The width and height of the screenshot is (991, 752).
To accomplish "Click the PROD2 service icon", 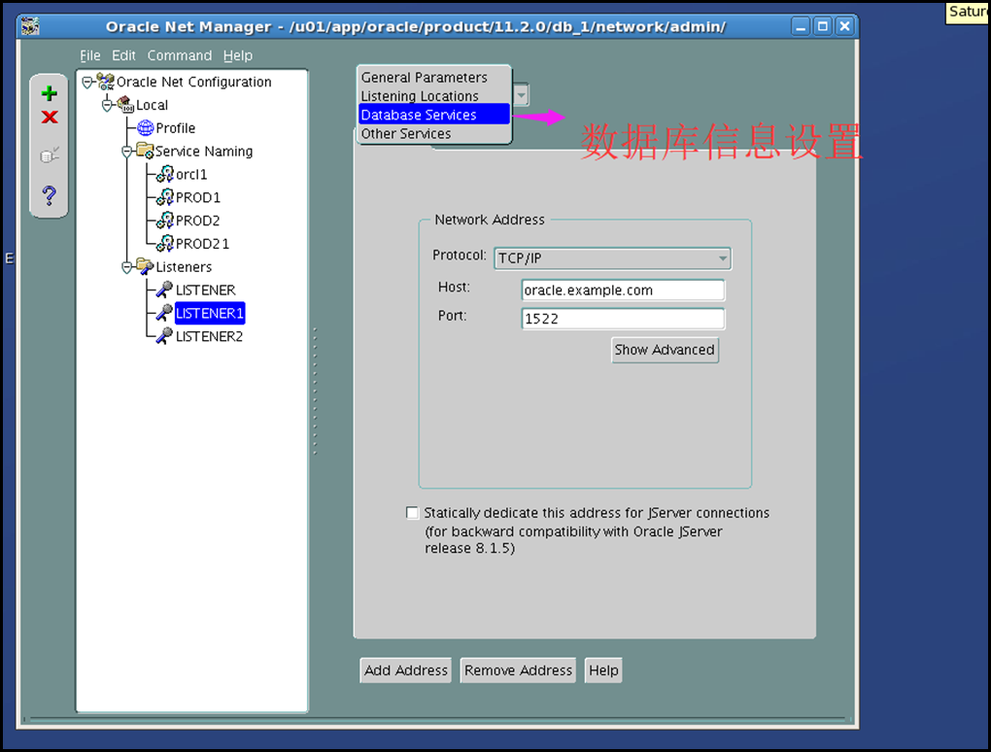I will (165, 220).
